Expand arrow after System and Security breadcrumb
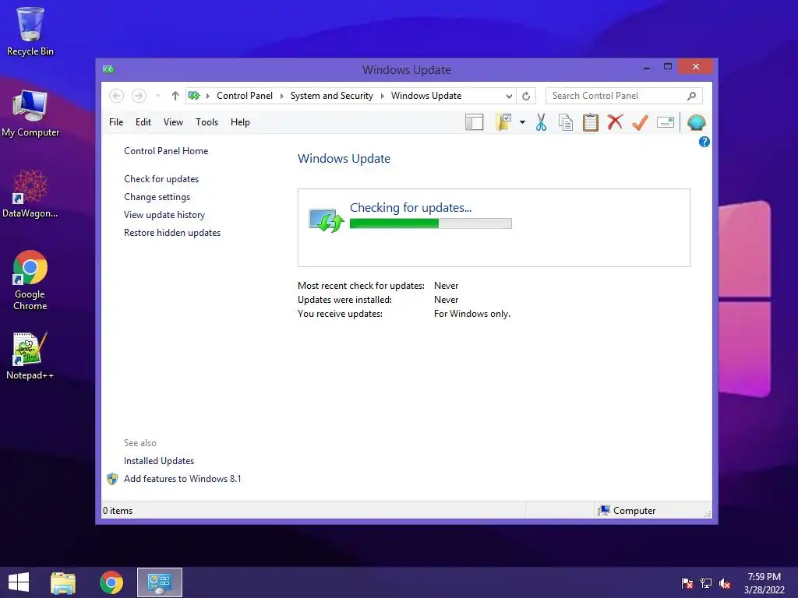 pyautogui.click(x=382, y=96)
